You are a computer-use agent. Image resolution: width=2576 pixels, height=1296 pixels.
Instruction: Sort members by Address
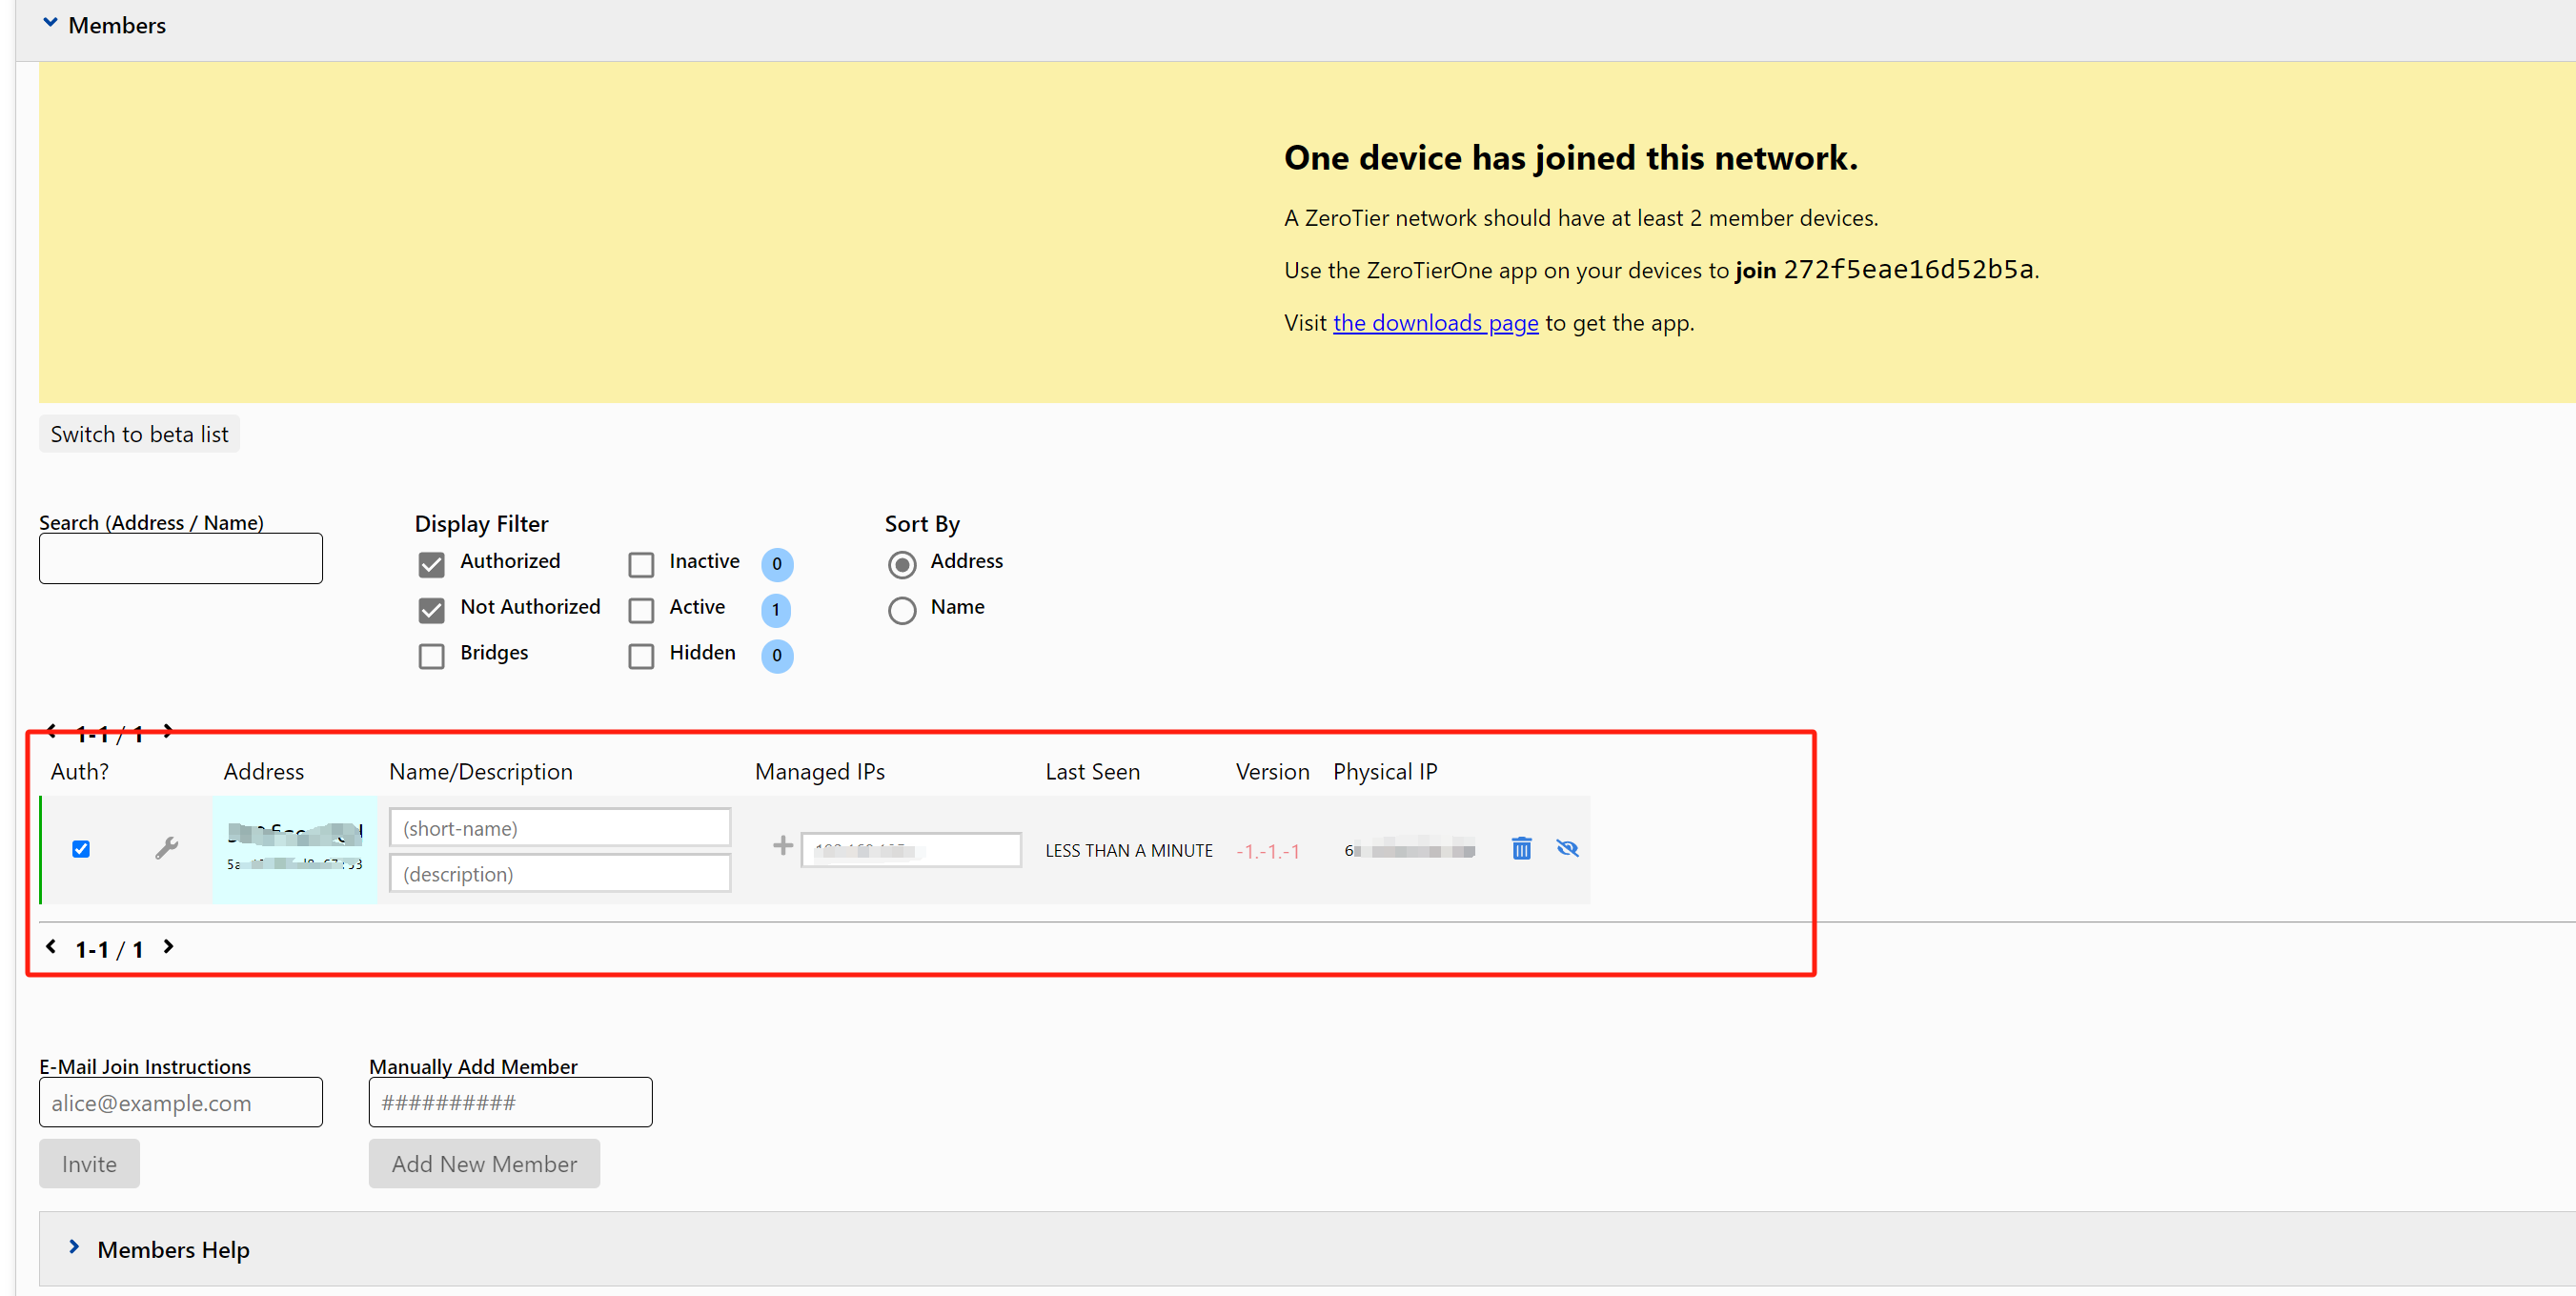pos(902,564)
